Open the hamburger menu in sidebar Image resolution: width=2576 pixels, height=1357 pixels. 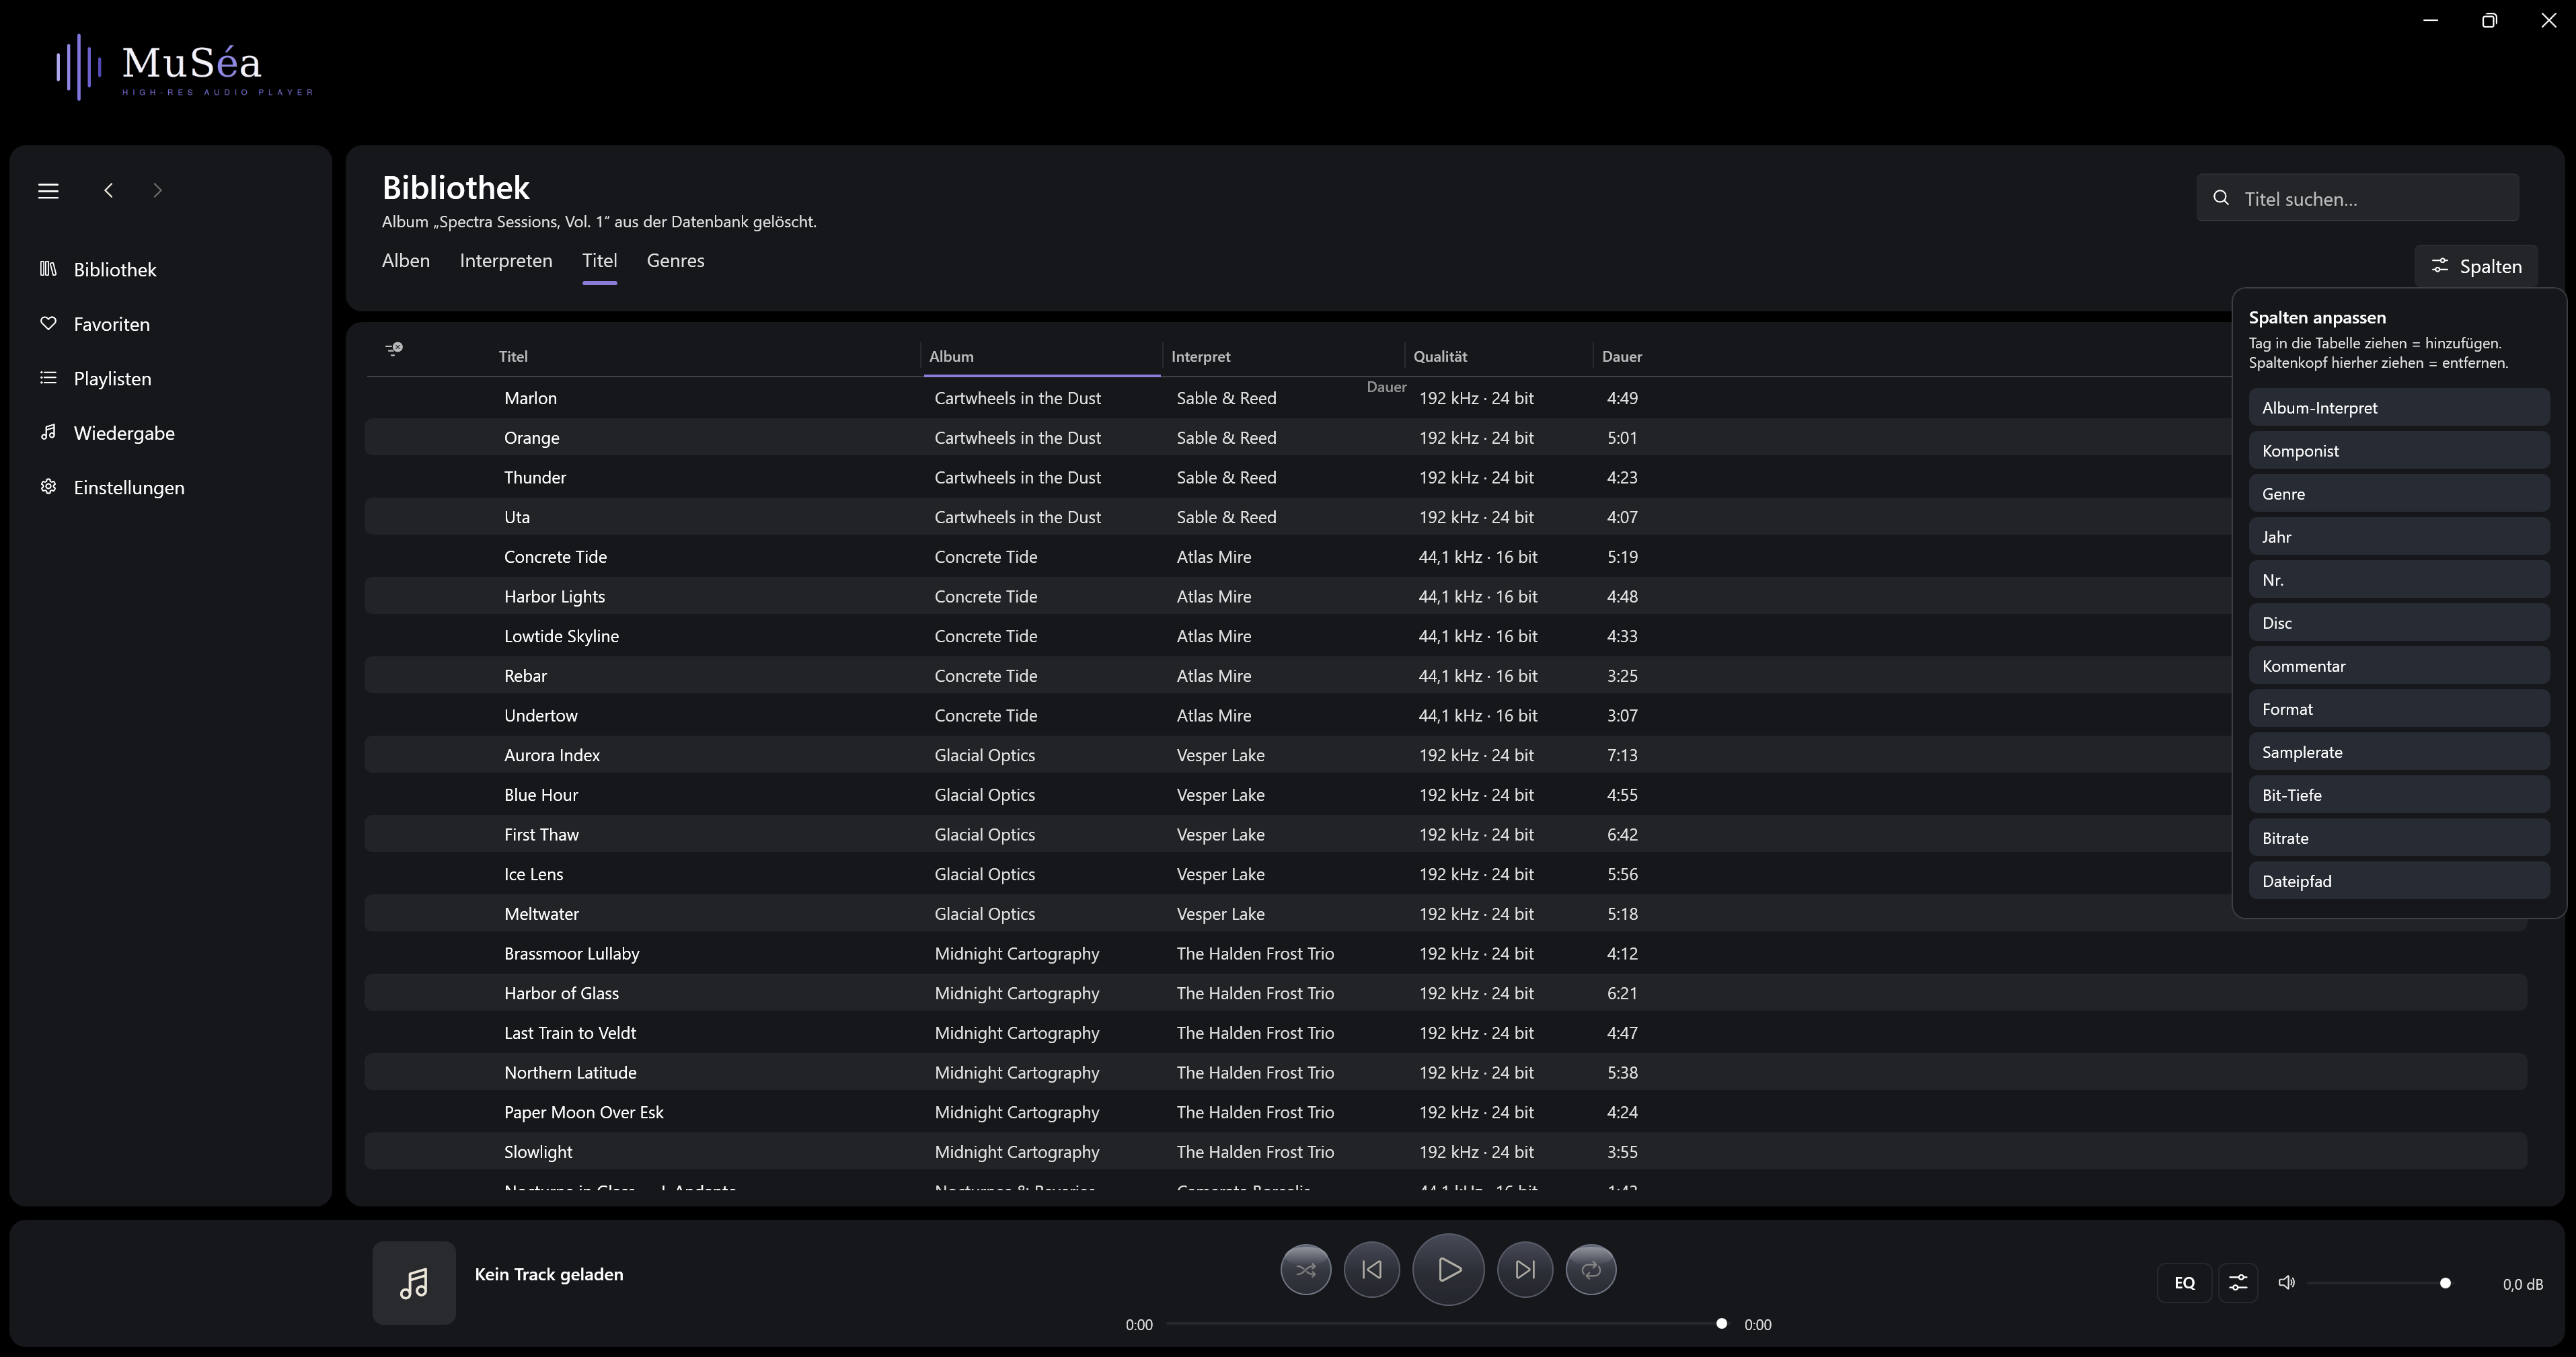coord(48,191)
